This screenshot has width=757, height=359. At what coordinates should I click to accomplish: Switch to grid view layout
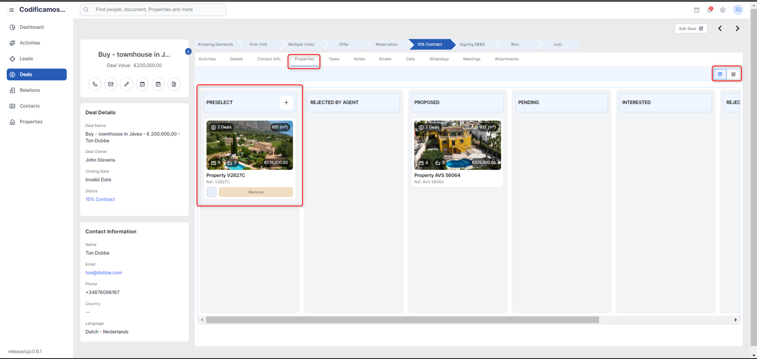tap(733, 74)
